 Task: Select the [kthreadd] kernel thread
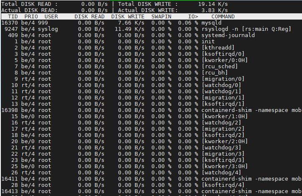218,47
